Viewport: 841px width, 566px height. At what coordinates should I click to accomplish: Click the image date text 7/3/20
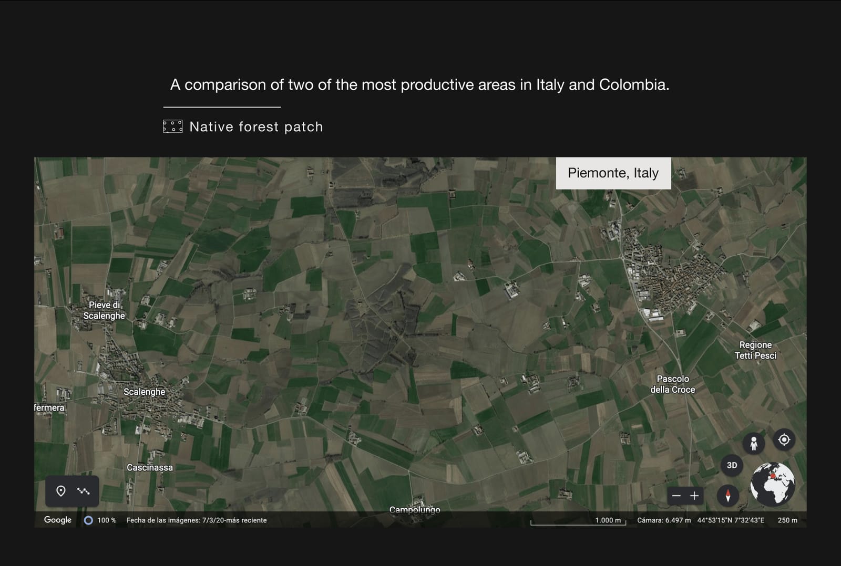197,520
